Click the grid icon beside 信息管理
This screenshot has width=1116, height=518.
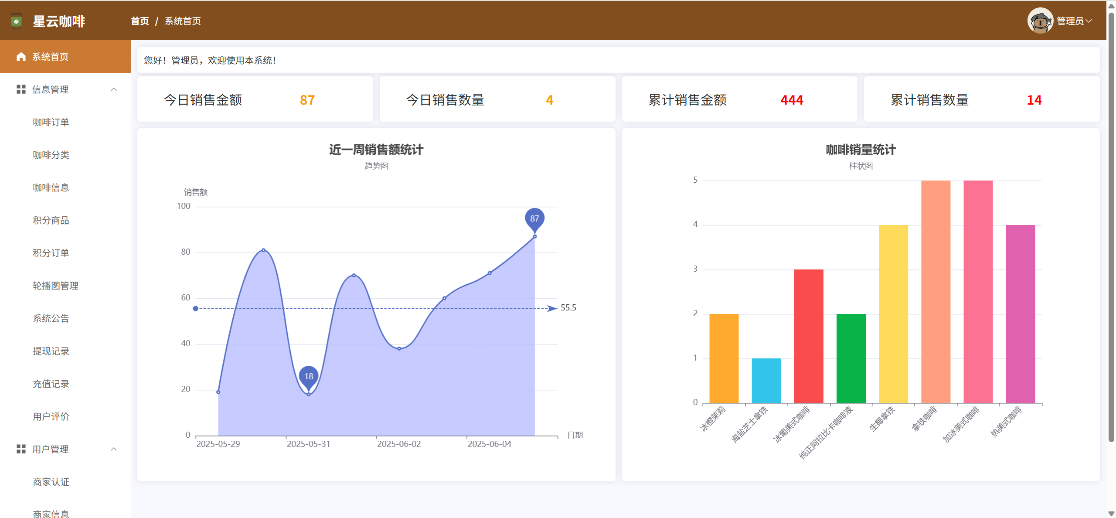pos(21,89)
